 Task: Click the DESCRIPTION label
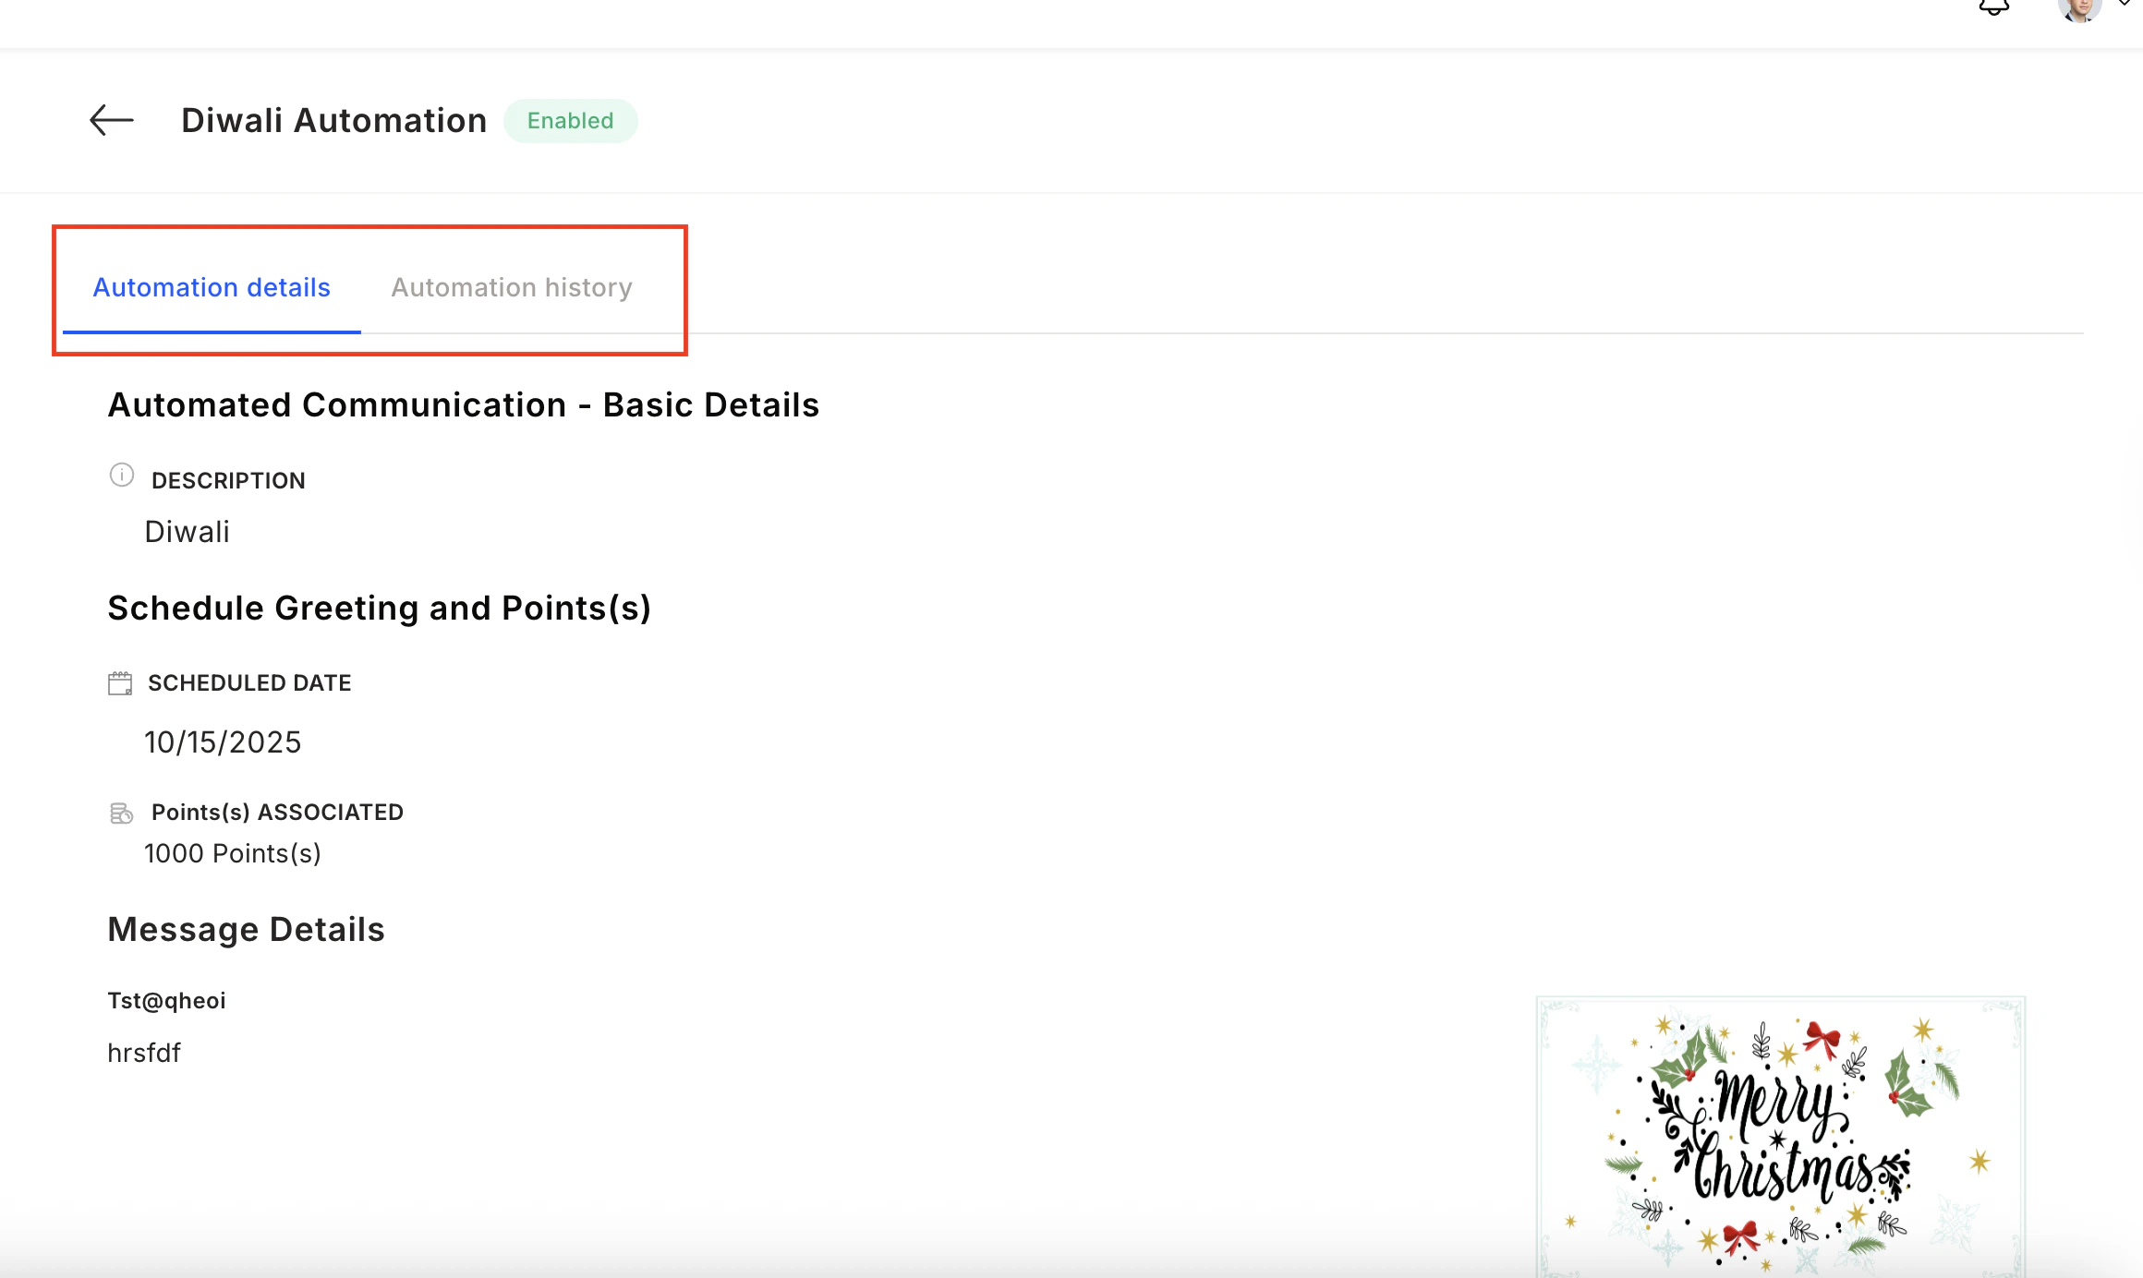228,481
